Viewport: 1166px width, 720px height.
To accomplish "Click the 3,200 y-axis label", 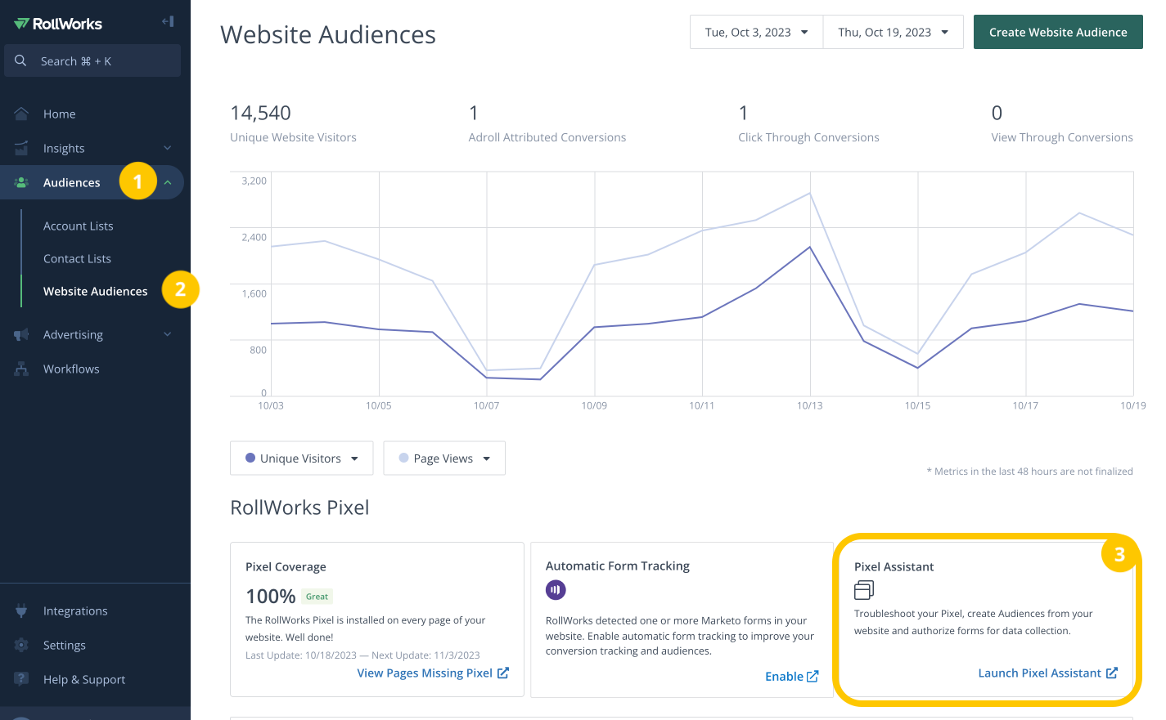I will (x=254, y=181).
